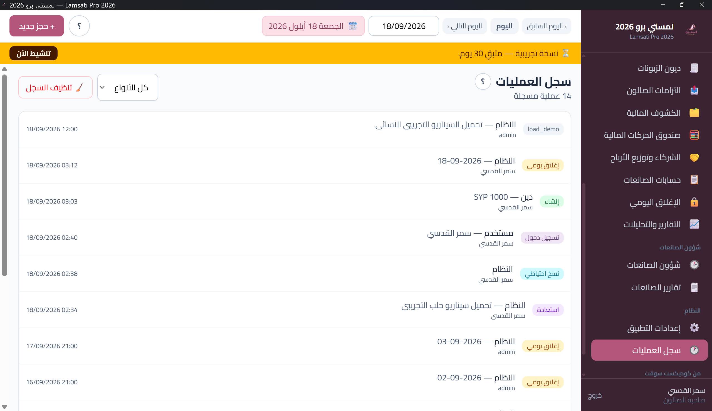Open the كل الأنواع type filter dropdown
The width and height of the screenshot is (712, 411).
coord(128,88)
